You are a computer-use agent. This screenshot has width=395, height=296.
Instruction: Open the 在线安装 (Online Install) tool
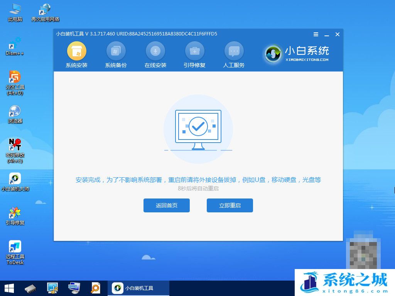(155, 54)
